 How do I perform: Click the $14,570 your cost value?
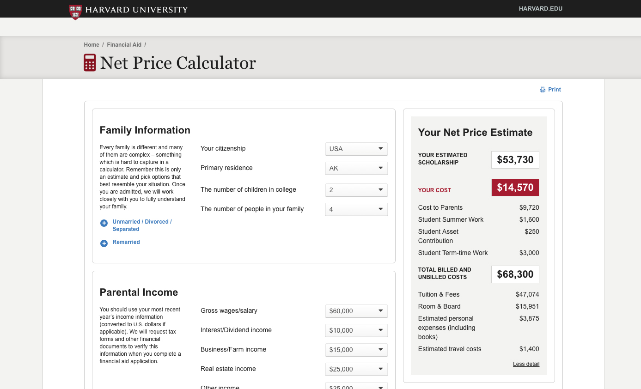click(515, 188)
